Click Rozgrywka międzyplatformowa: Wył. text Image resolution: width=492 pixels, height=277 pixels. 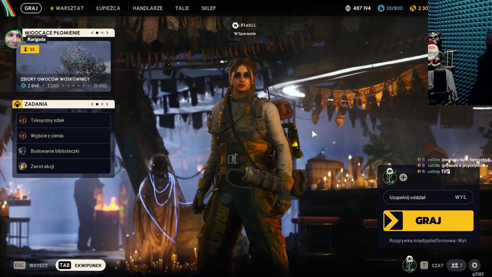click(428, 240)
